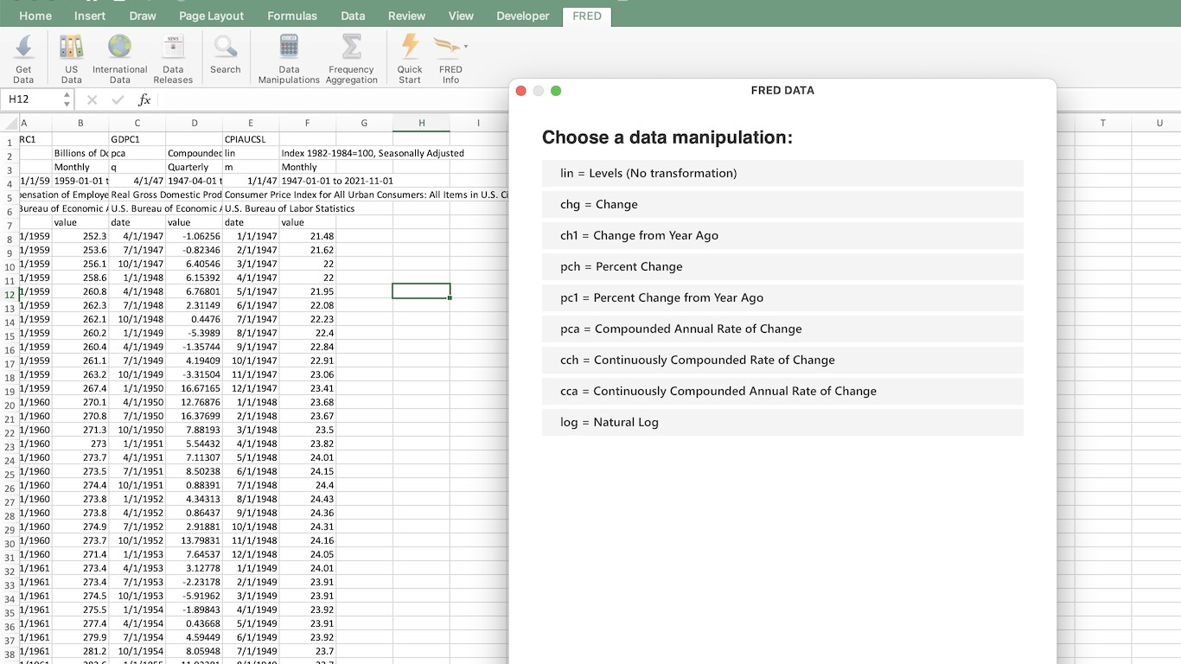Open the US Data binders icon
The width and height of the screenshot is (1181, 664).
72,48
